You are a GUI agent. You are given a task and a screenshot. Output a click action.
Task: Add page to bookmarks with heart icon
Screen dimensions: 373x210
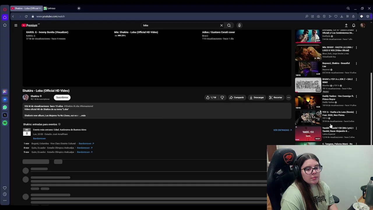click(336, 16)
